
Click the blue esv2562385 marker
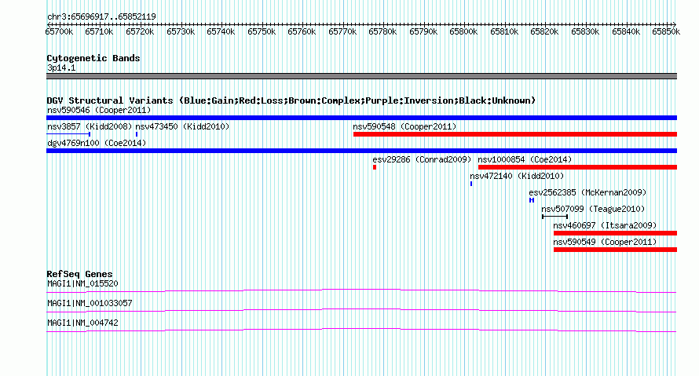click(532, 200)
